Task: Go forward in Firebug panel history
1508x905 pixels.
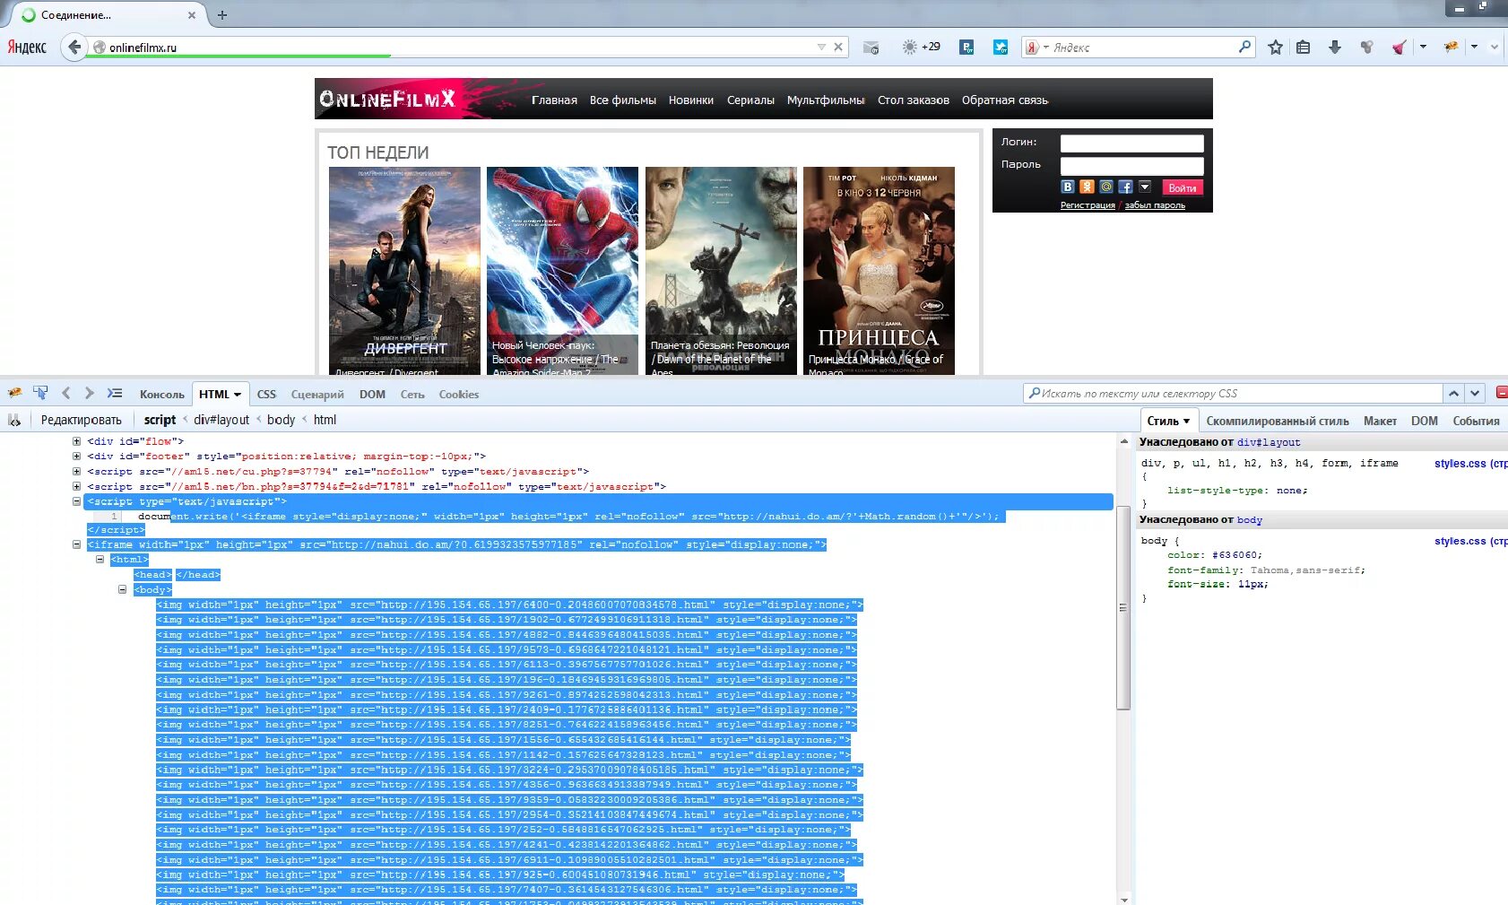Action: (89, 393)
